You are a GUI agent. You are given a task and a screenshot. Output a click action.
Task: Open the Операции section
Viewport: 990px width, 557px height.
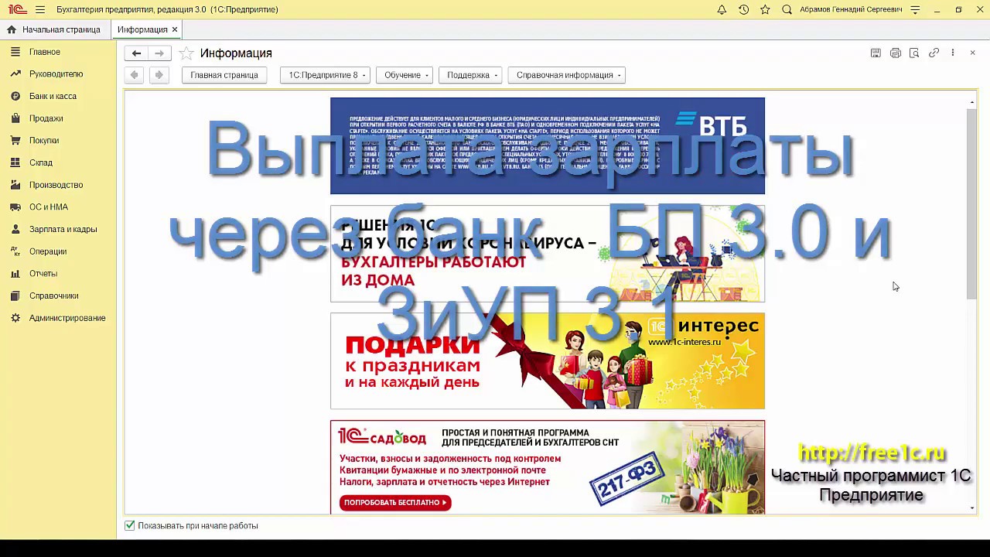(x=48, y=251)
